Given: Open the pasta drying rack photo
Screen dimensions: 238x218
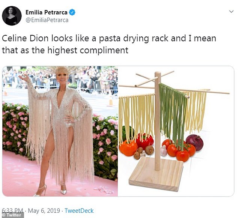Looking at the screenshot, I should click(x=176, y=131).
